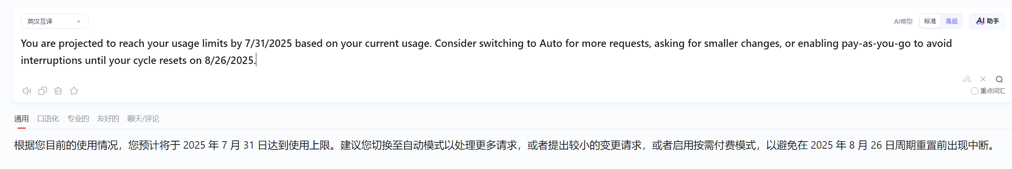The width and height of the screenshot is (1012, 169).
Task: Choose the 友好的 style tab
Action: (x=108, y=119)
